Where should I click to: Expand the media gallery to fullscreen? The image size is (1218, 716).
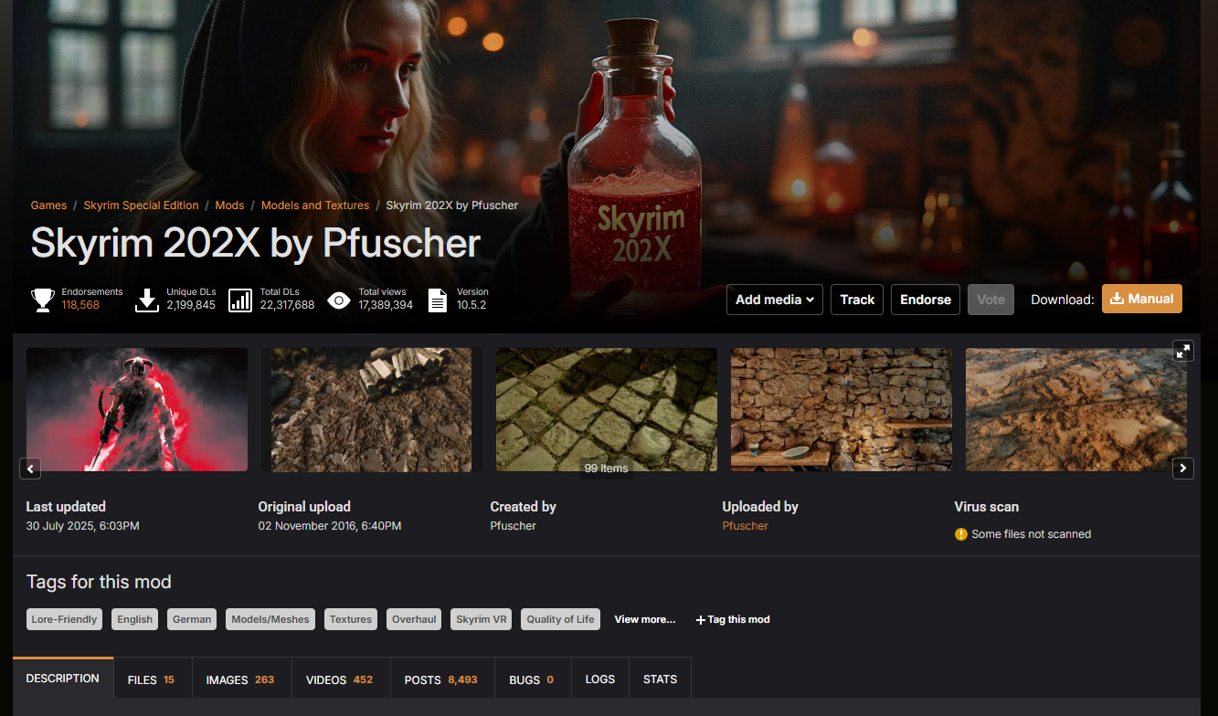pyautogui.click(x=1183, y=351)
